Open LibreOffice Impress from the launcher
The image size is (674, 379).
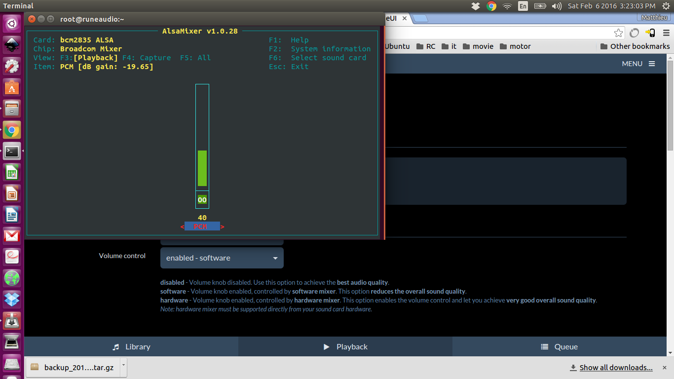[12, 194]
